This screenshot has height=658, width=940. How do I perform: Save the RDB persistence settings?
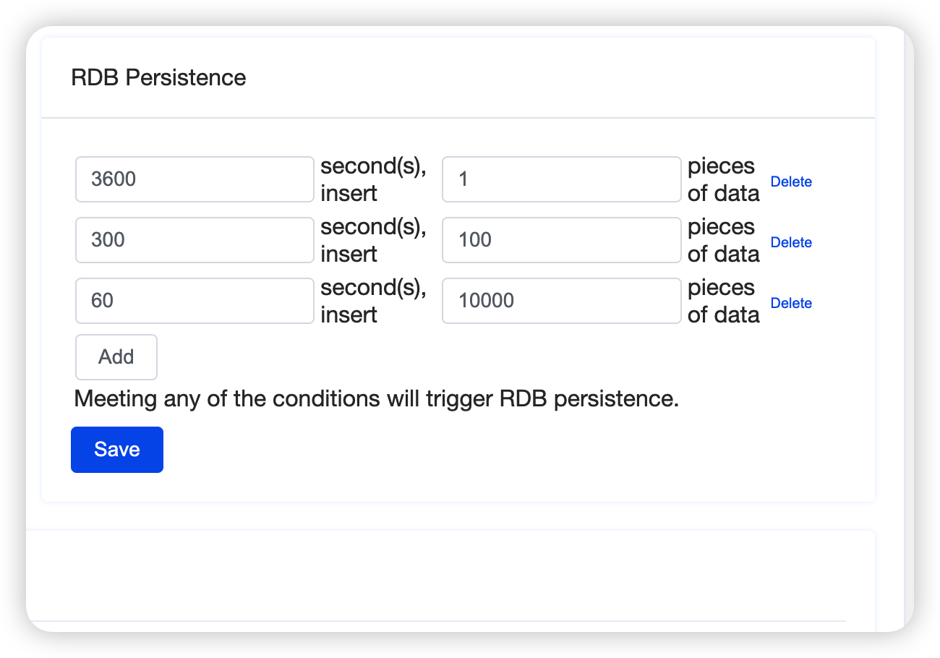[117, 450]
